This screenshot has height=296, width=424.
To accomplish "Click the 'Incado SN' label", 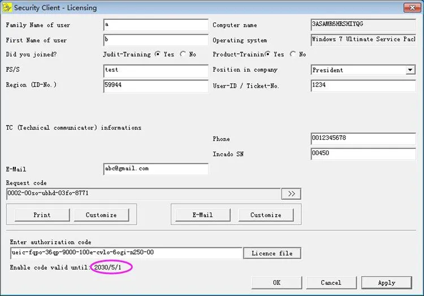I will pyautogui.click(x=228, y=154).
